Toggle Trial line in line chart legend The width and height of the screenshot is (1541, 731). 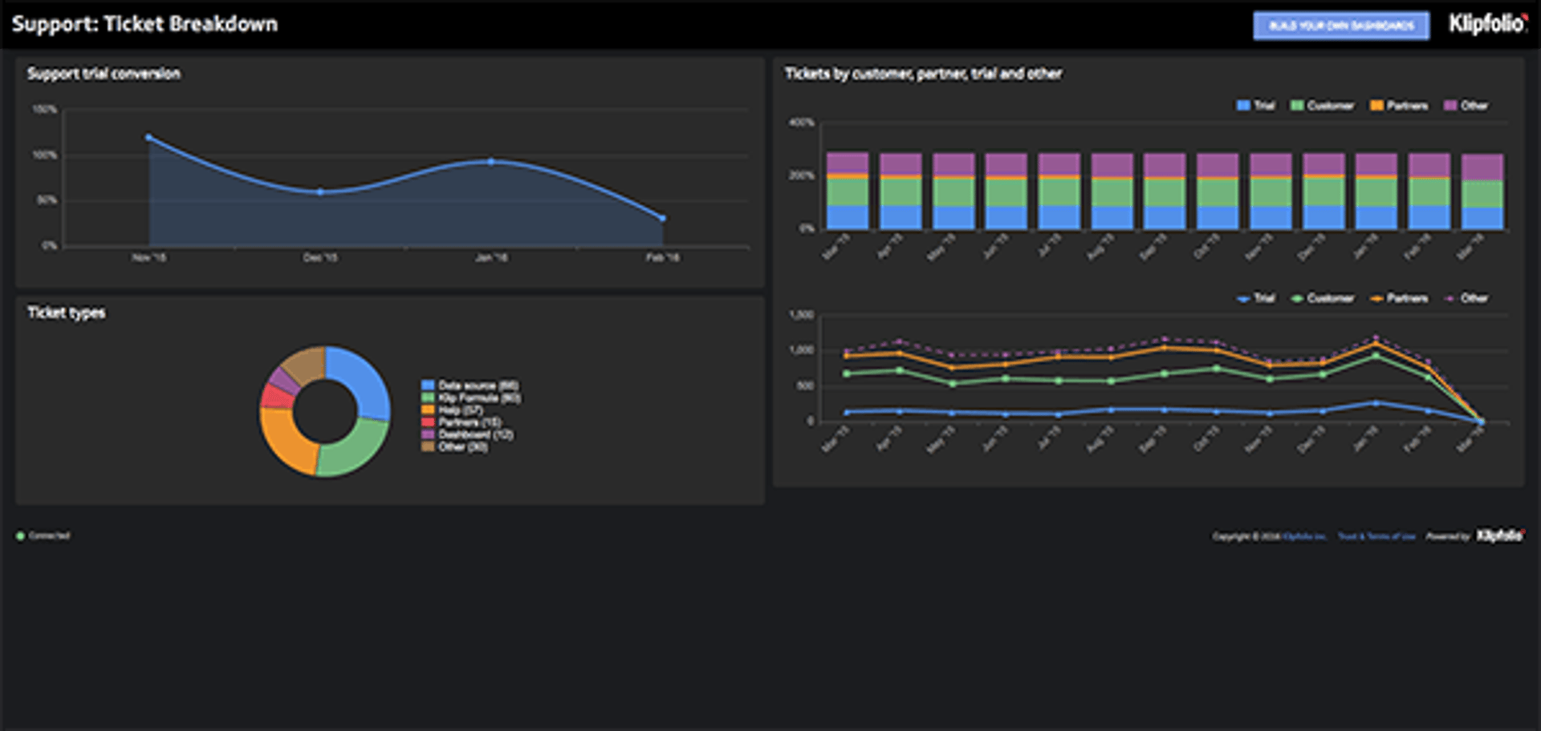coord(1255,298)
